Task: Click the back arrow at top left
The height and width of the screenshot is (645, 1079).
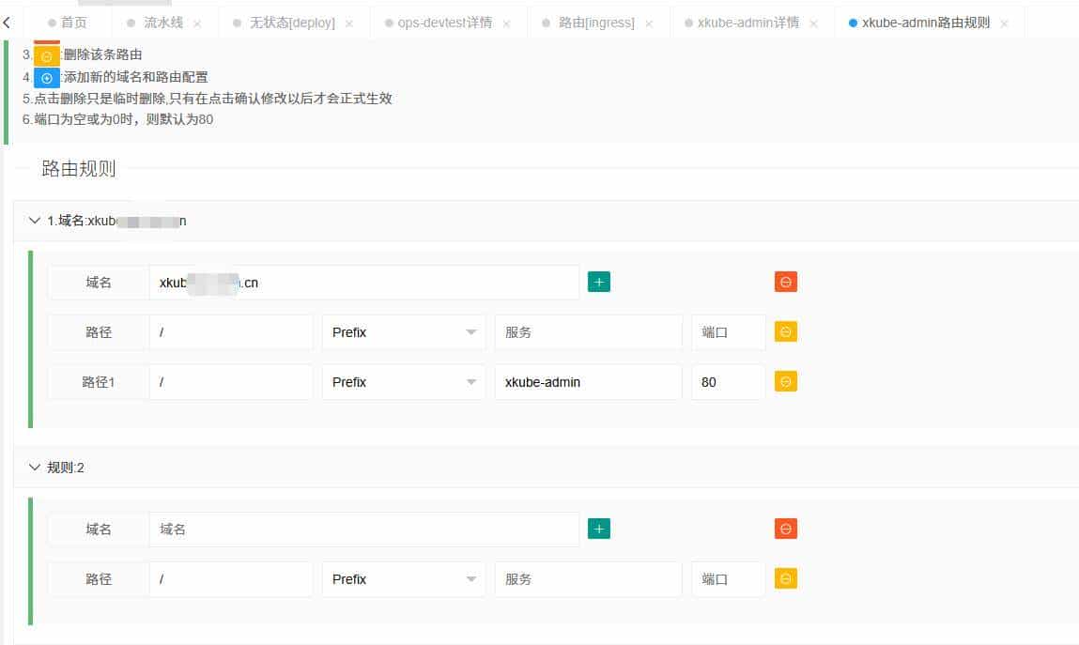Action: coord(8,21)
